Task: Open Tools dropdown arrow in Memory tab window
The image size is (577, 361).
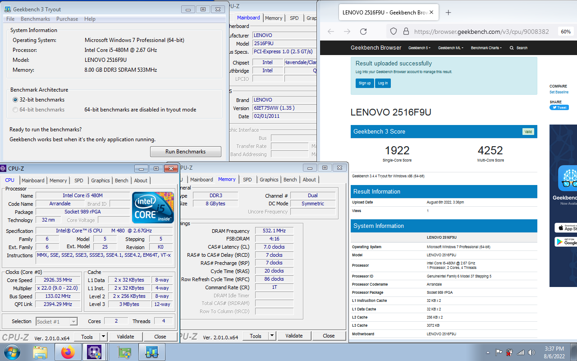Action: point(272,336)
